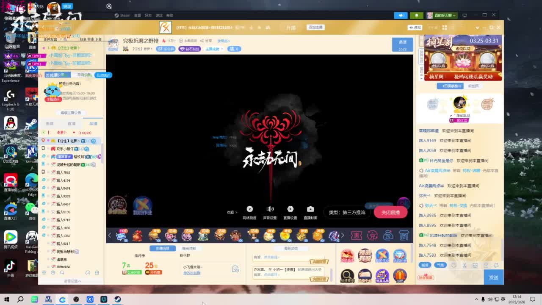Open the 弹幕风暴 icon
The width and height of the screenshot is (542, 305).
[x=382, y=276]
